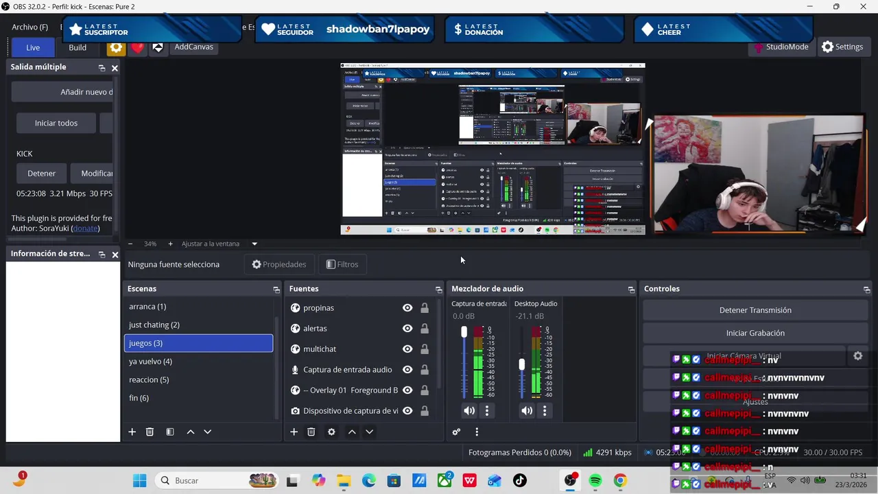Toggle lock on propinas source

425,308
